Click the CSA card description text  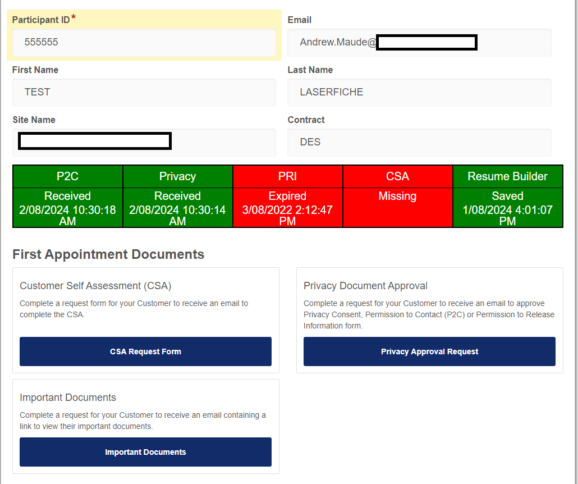tap(134, 309)
